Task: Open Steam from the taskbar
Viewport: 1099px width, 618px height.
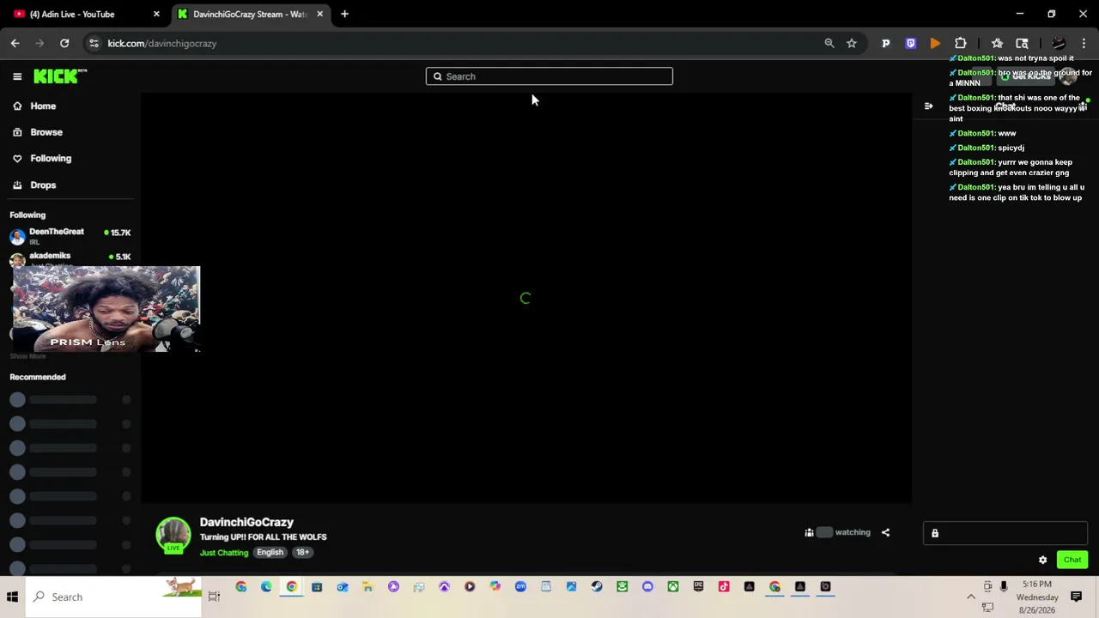Action: coord(597,587)
